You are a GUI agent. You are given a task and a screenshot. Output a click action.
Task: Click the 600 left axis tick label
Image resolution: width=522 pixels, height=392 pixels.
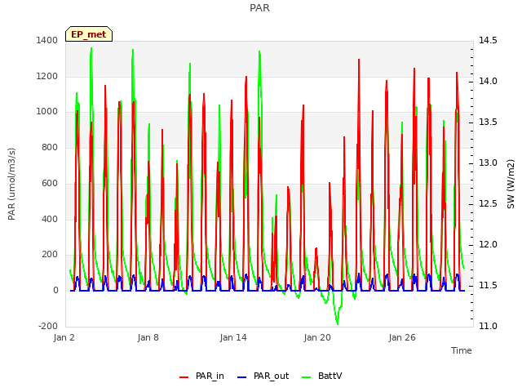pyautogui.click(x=50, y=183)
